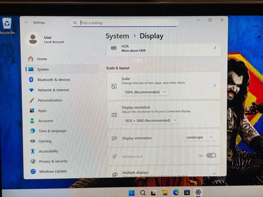
Task: Click More about HDR link
Action: [134, 51]
